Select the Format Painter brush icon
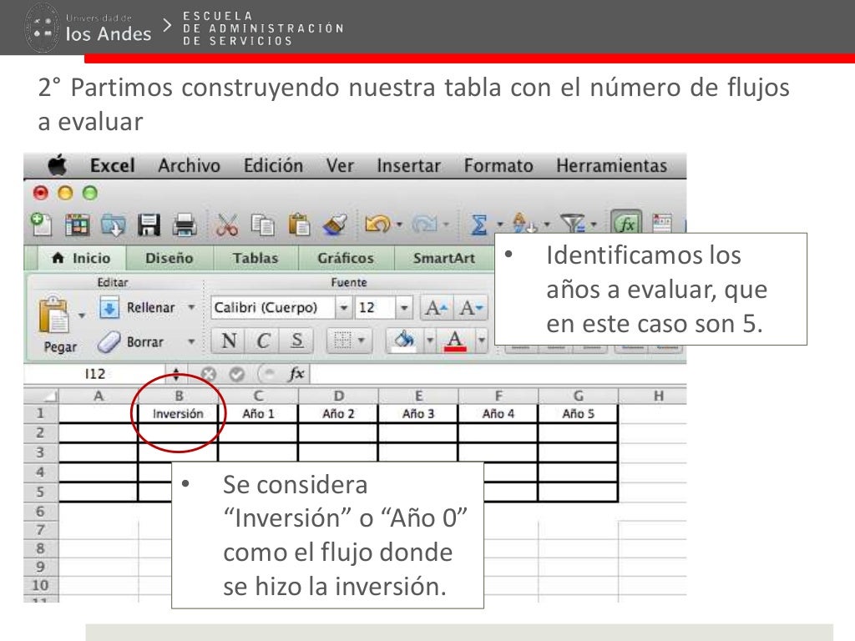Image resolution: width=855 pixels, height=641 pixels. tap(334, 225)
